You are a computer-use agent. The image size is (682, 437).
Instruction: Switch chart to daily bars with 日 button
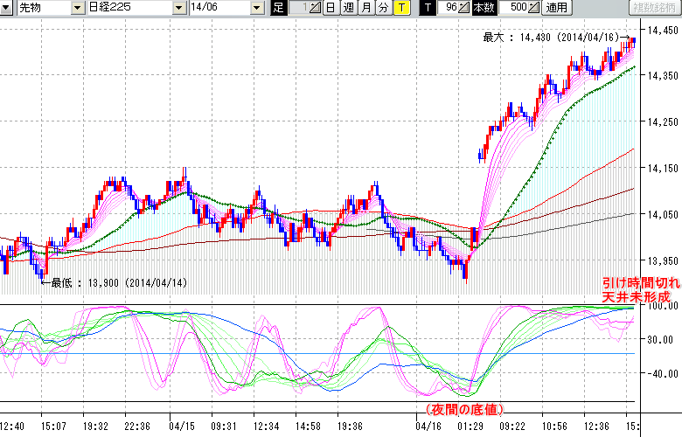point(330,8)
